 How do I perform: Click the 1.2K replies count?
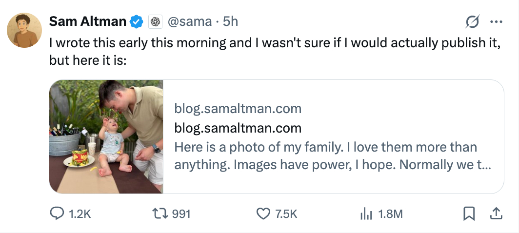80,214
